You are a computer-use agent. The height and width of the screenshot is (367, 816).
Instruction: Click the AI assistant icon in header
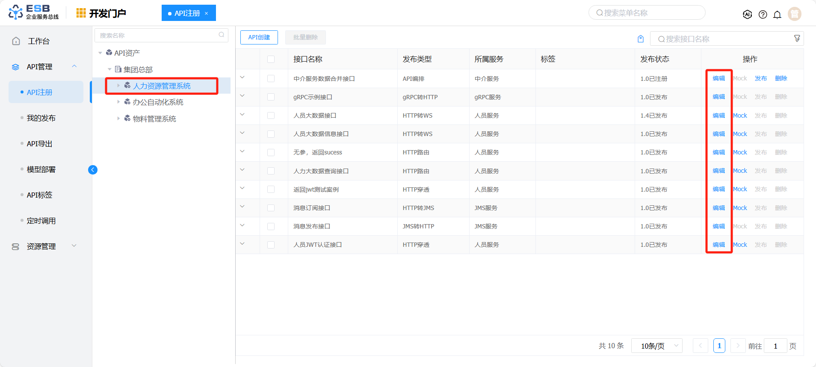click(x=747, y=15)
